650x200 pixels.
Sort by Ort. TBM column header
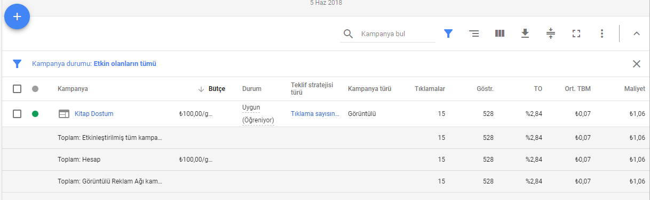[x=577, y=89]
